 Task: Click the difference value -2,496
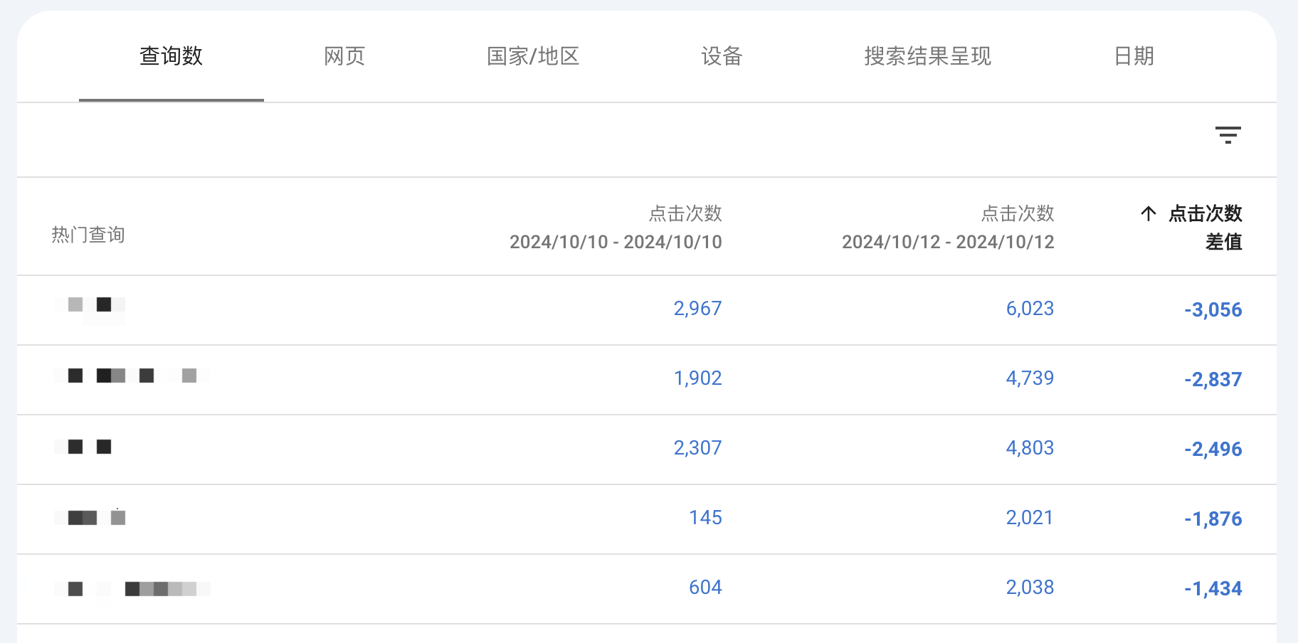(x=1213, y=450)
